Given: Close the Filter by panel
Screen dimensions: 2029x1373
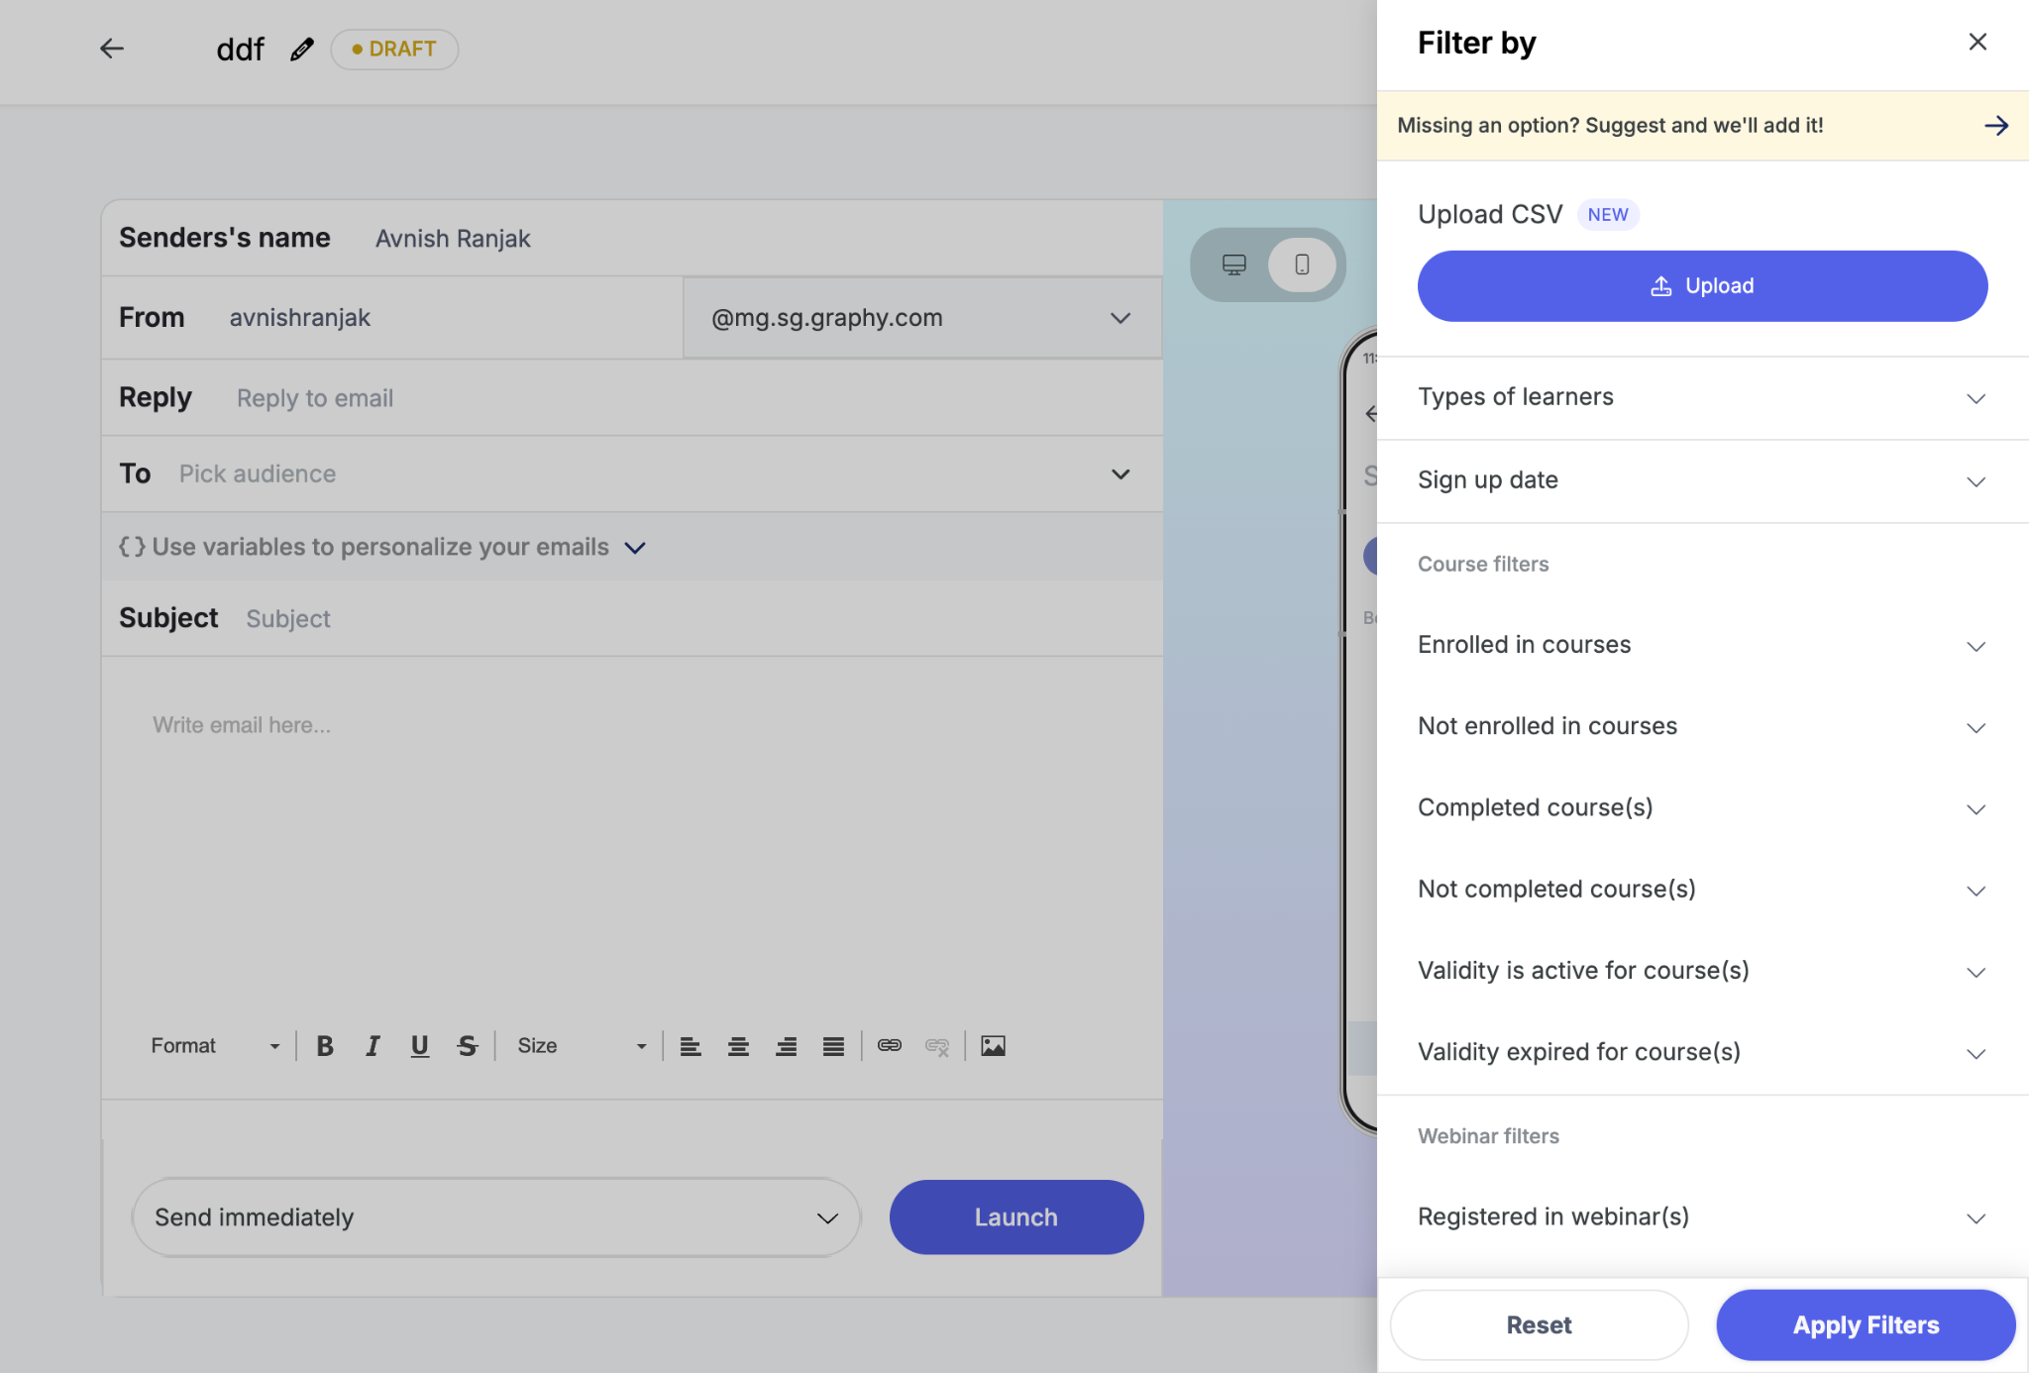Looking at the screenshot, I should coord(1977,42).
